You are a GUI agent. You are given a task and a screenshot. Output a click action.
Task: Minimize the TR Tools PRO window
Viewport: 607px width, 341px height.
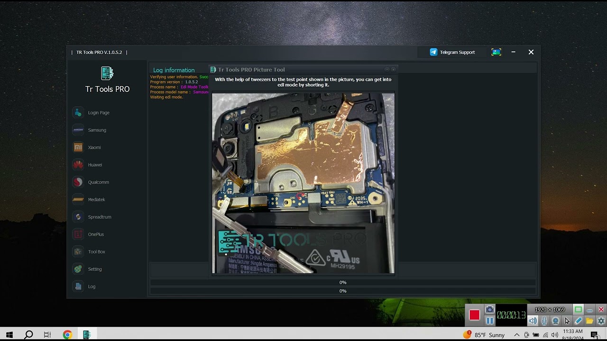[x=513, y=52]
